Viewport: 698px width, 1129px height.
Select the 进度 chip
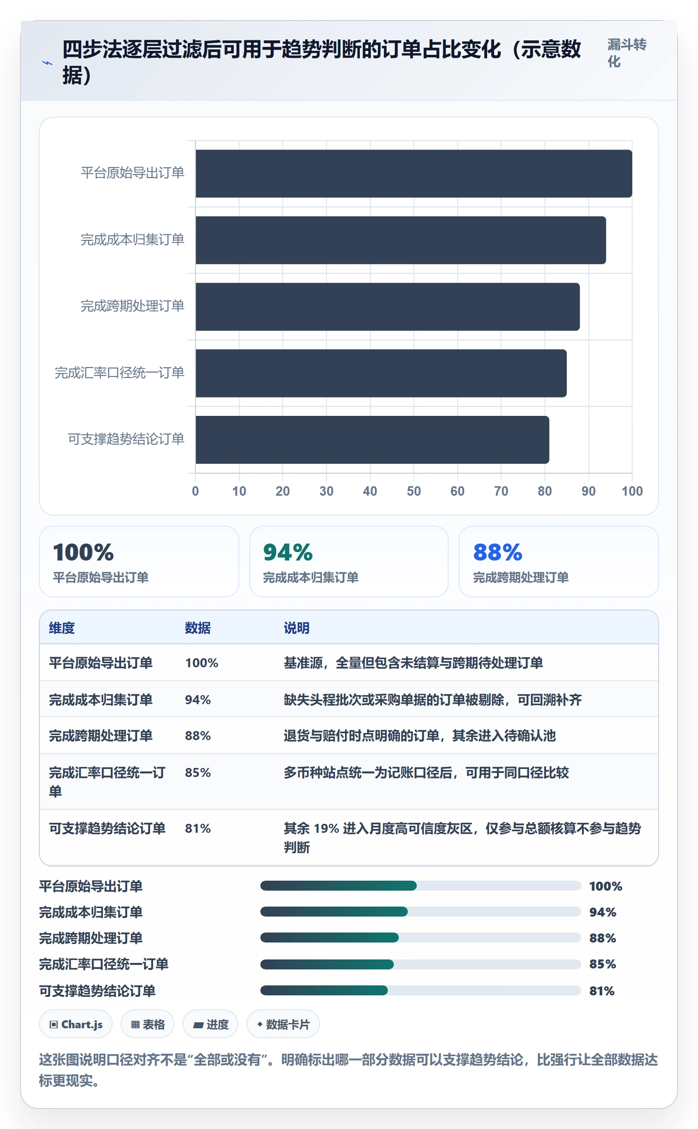coord(210,1024)
